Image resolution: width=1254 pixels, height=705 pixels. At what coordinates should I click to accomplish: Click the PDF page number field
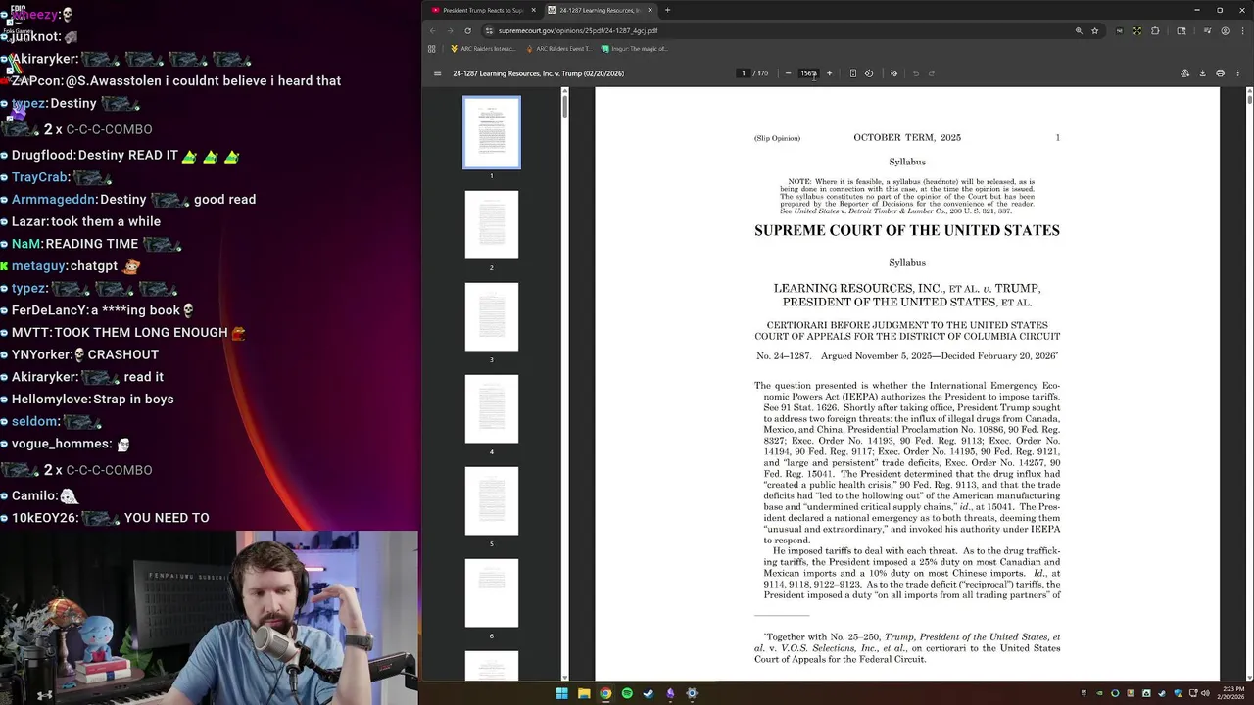pyautogui.click(x=744, y=73)
